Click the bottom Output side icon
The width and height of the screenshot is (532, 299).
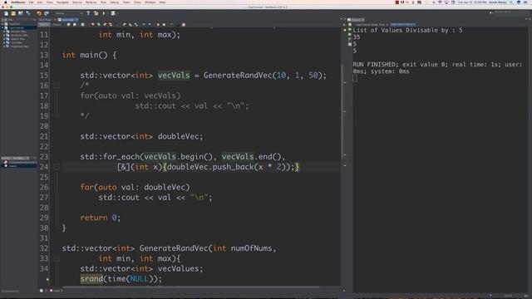[350, 44]
